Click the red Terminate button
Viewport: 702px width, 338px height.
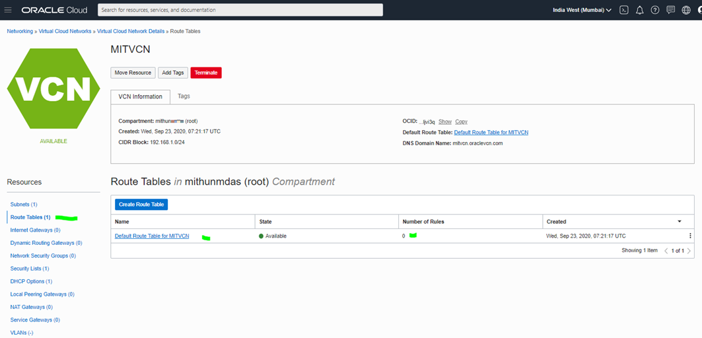206,73
